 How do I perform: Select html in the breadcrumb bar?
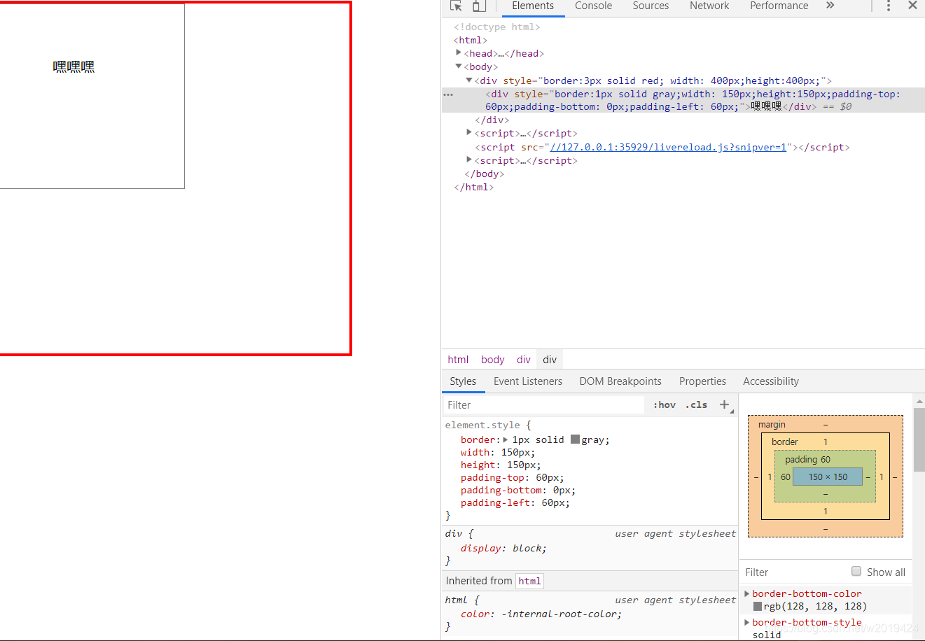pos(458,360)
